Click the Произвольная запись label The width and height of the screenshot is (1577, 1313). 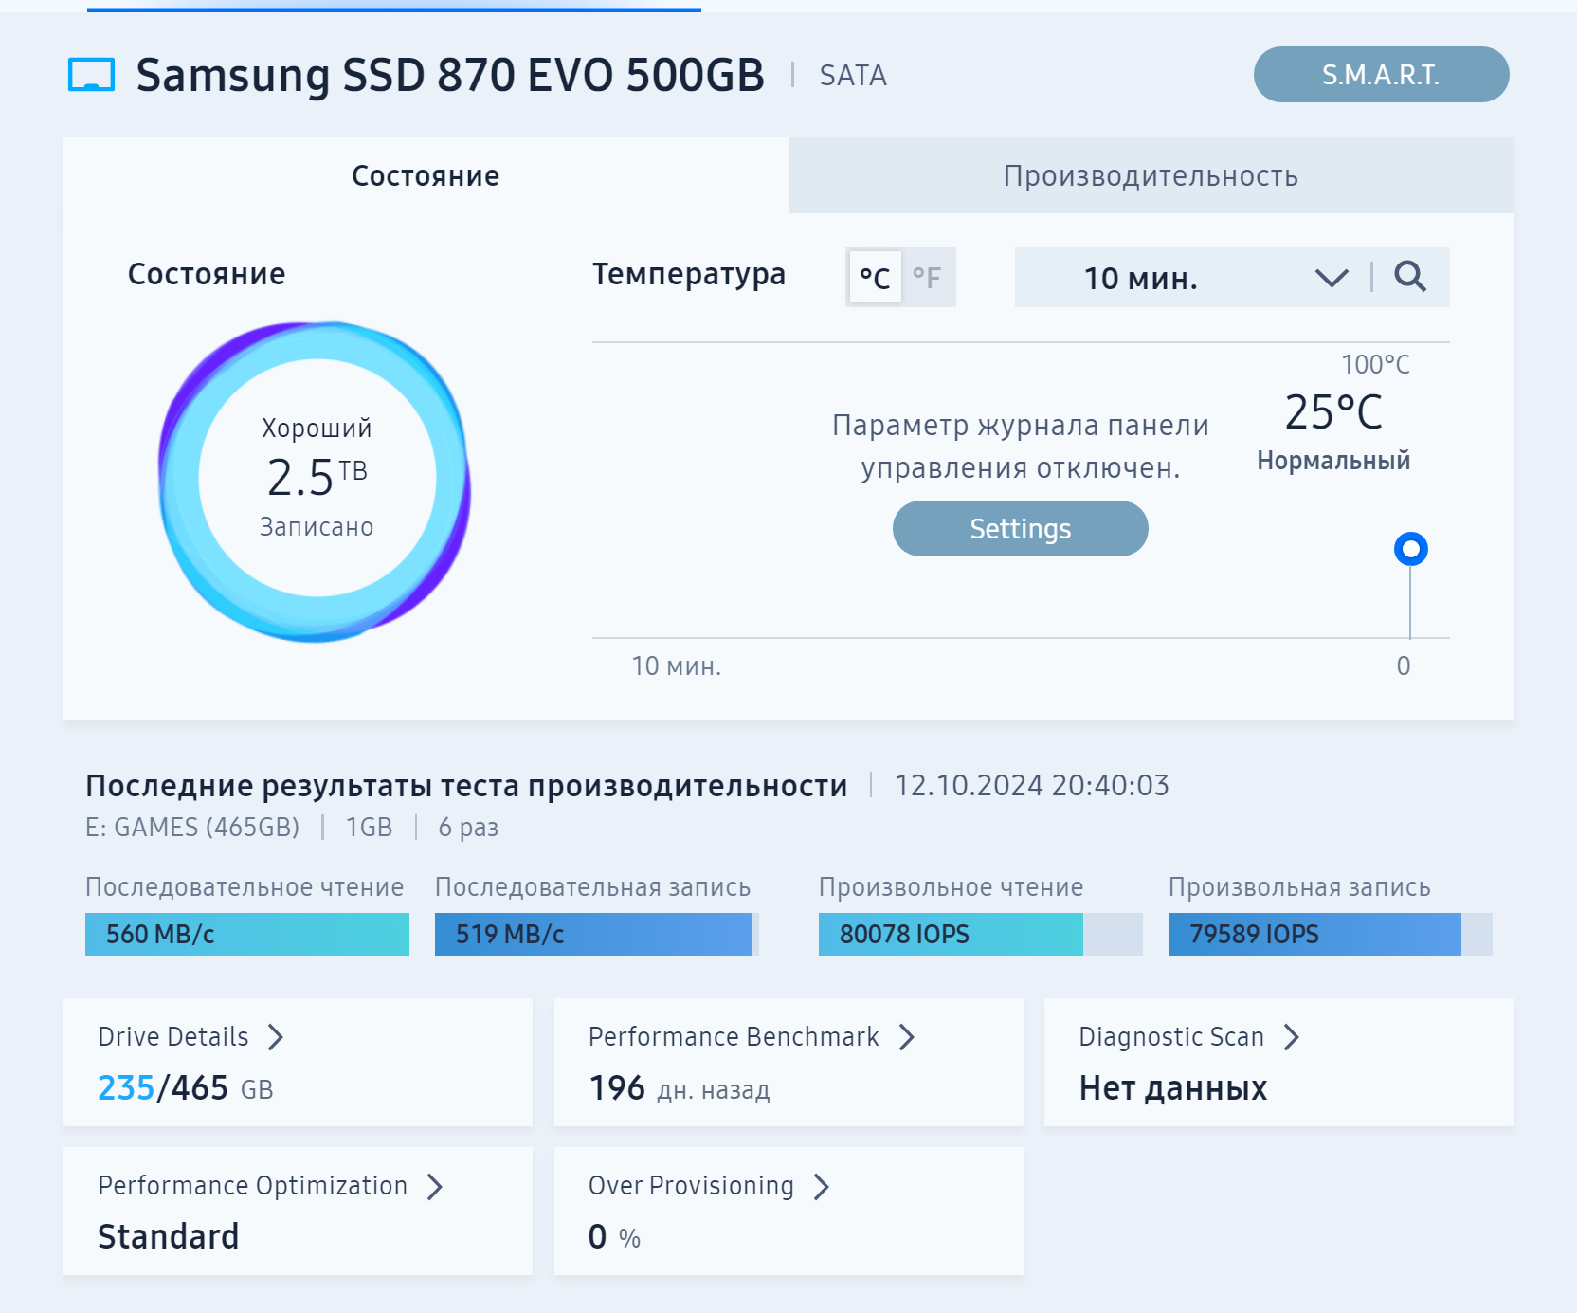coord(1299,887)
